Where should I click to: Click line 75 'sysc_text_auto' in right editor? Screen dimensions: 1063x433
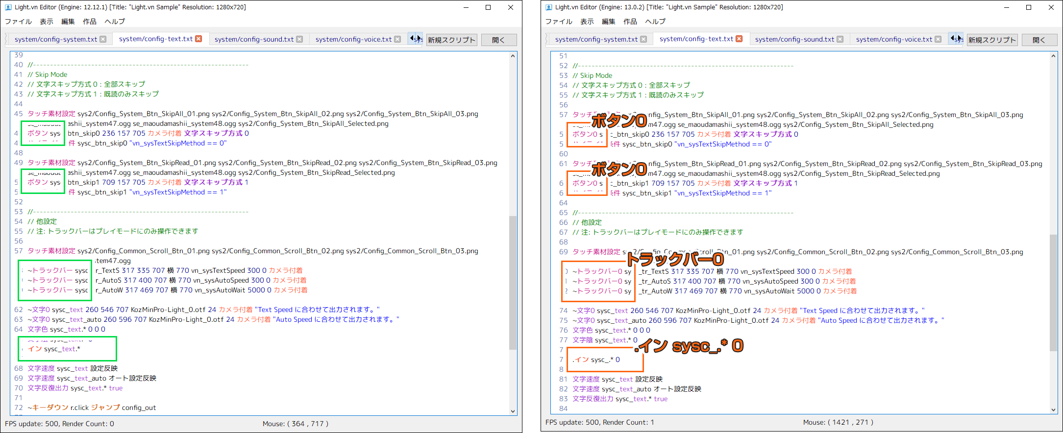point(622,320)
